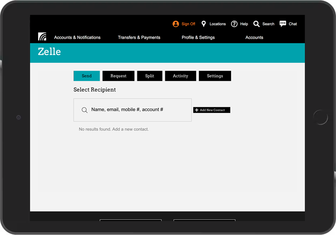The image size is (336, 235).
Task: Click the Help question mark icon
Action: pyautogui.click(x=234, y=24)
